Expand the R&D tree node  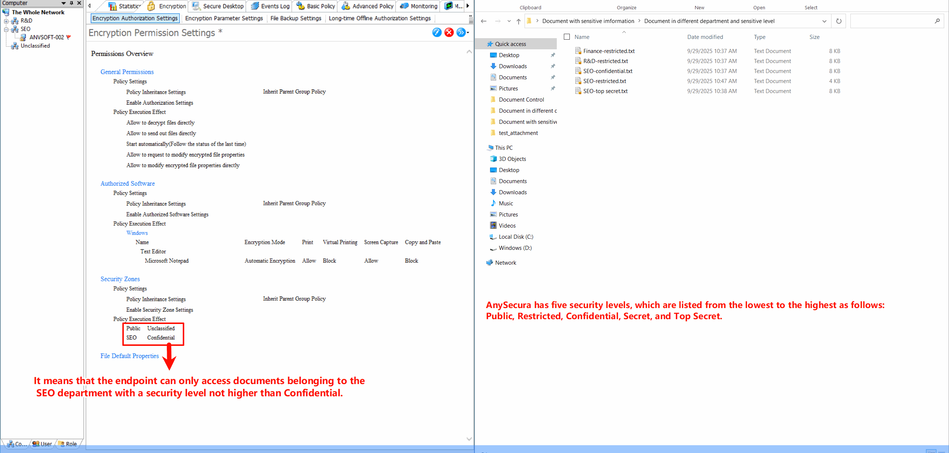click(x=6, y=21)
